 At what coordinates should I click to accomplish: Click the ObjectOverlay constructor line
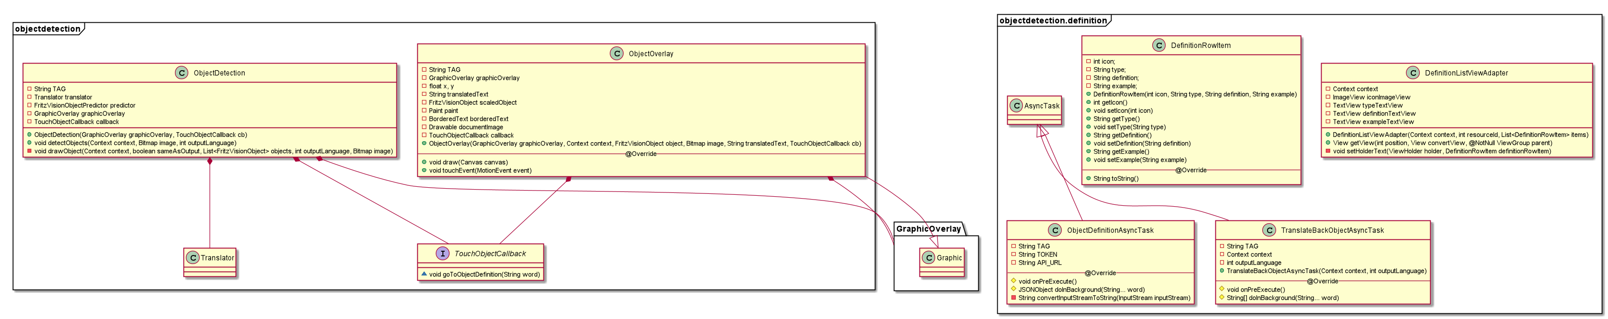coord(645,144)
